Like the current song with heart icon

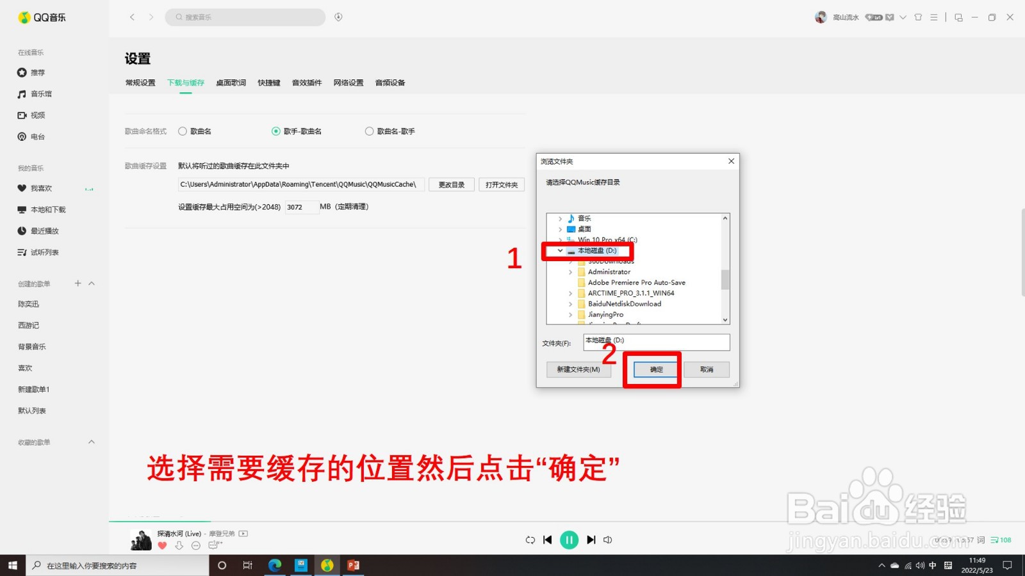coord(162,545)
